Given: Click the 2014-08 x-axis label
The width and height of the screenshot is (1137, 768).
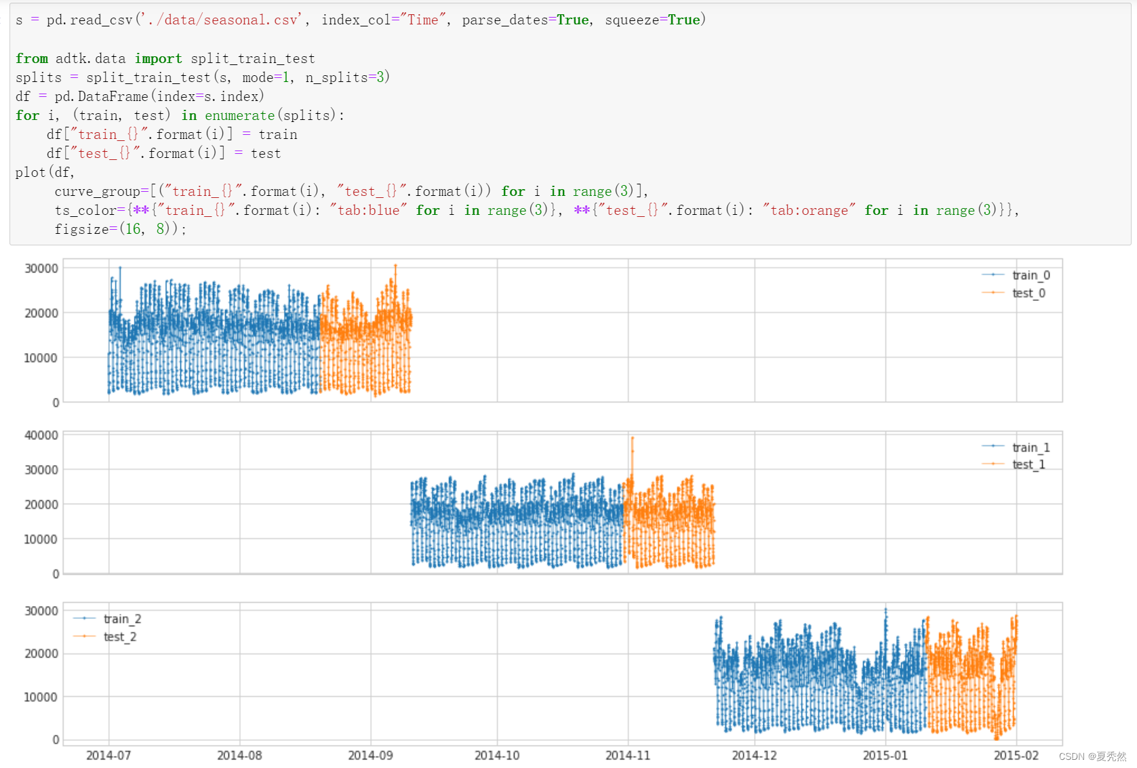Looking at the screenshot, I should click(239, 755).
